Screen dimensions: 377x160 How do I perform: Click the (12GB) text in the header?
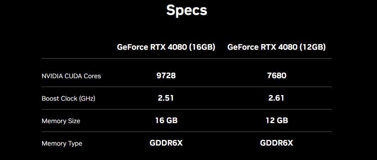[x=312, y=47]
